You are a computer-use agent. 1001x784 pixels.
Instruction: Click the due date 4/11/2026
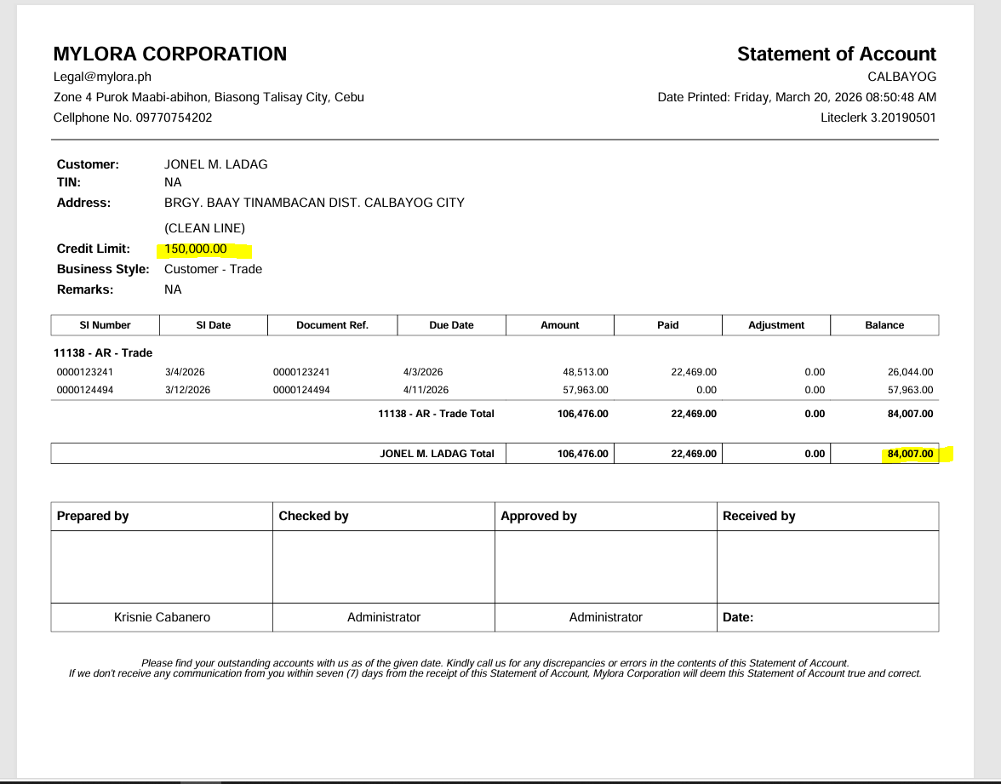tap(426, 390)
